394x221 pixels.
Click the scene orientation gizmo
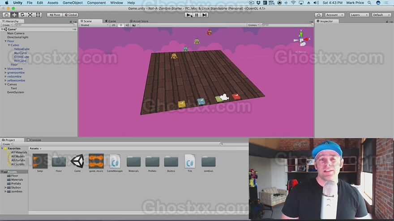tap(301, 40)
